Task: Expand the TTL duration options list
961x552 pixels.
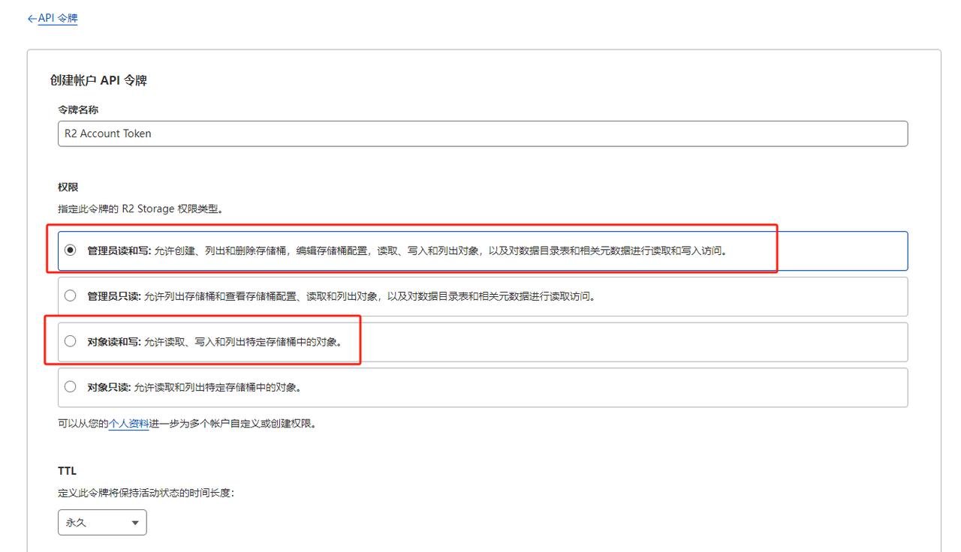Action: (x=101, y=522)
